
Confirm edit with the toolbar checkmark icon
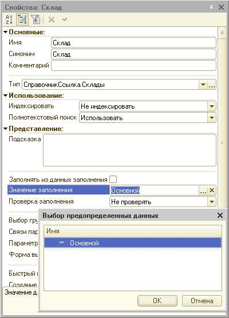pyautogui.click(x=65, y=19)
